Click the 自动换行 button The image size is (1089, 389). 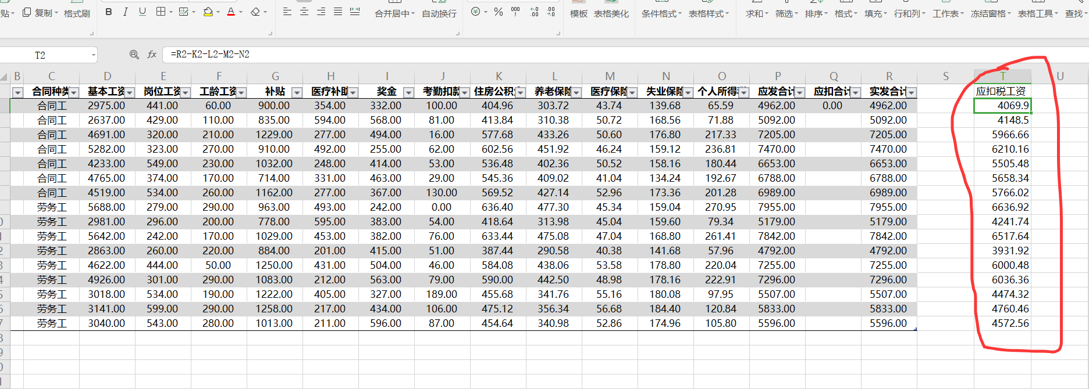tap(439, 13)
